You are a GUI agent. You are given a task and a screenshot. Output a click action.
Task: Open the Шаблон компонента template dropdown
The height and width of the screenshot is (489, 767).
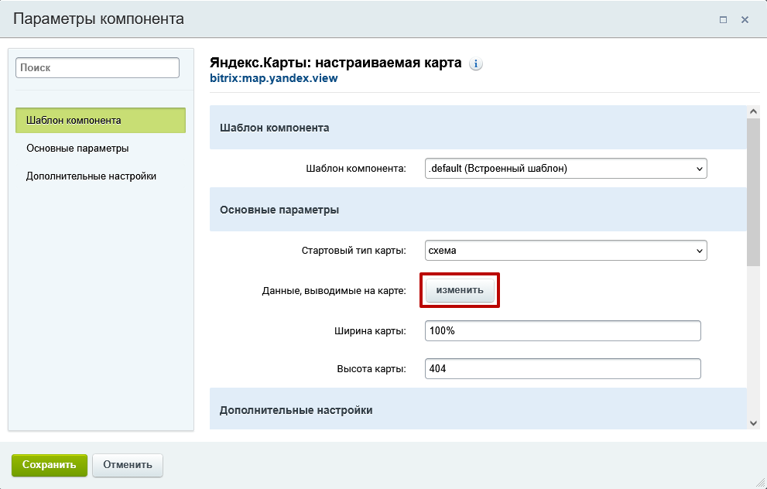565,168
